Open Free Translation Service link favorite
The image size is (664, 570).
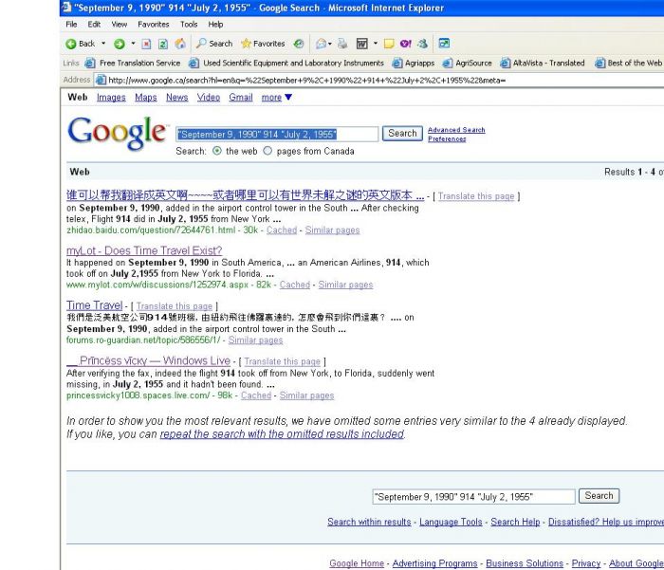[133, 64]
